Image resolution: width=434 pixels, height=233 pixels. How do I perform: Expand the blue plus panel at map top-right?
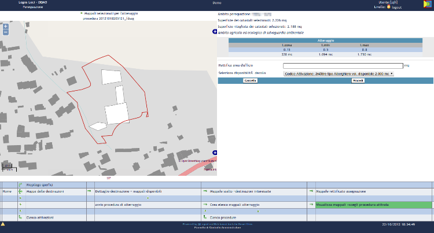tap(215, 32)
